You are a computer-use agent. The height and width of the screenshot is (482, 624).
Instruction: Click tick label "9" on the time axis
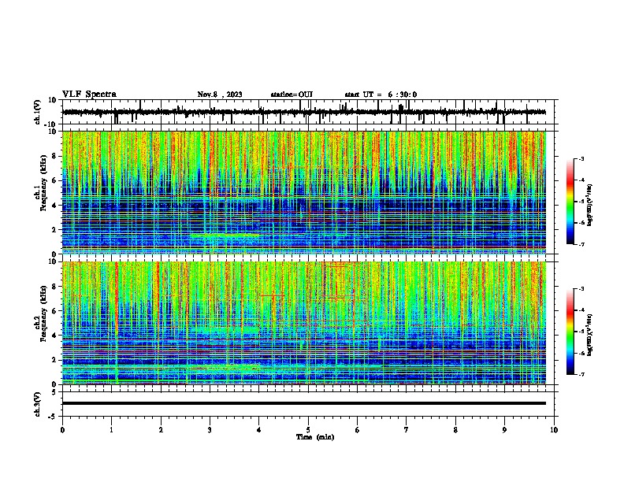[x=504, y=430]
